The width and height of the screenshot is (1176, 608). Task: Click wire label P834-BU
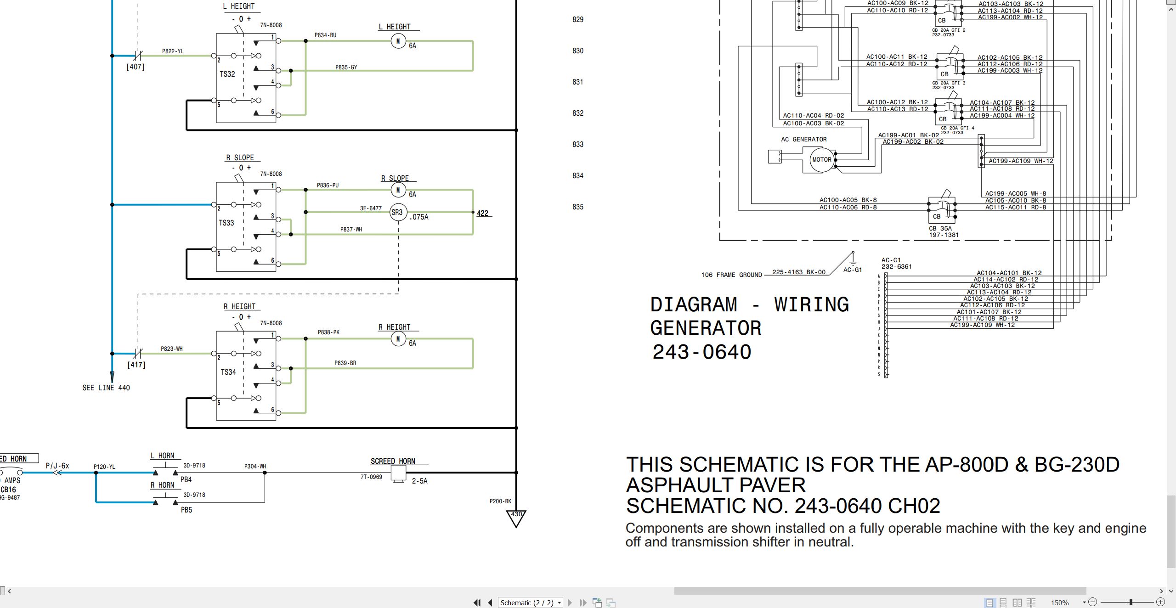coord(325,35)
